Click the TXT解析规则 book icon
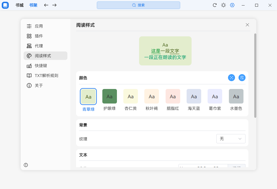Viewport: 277px width, 189px height. pos(29,76)
